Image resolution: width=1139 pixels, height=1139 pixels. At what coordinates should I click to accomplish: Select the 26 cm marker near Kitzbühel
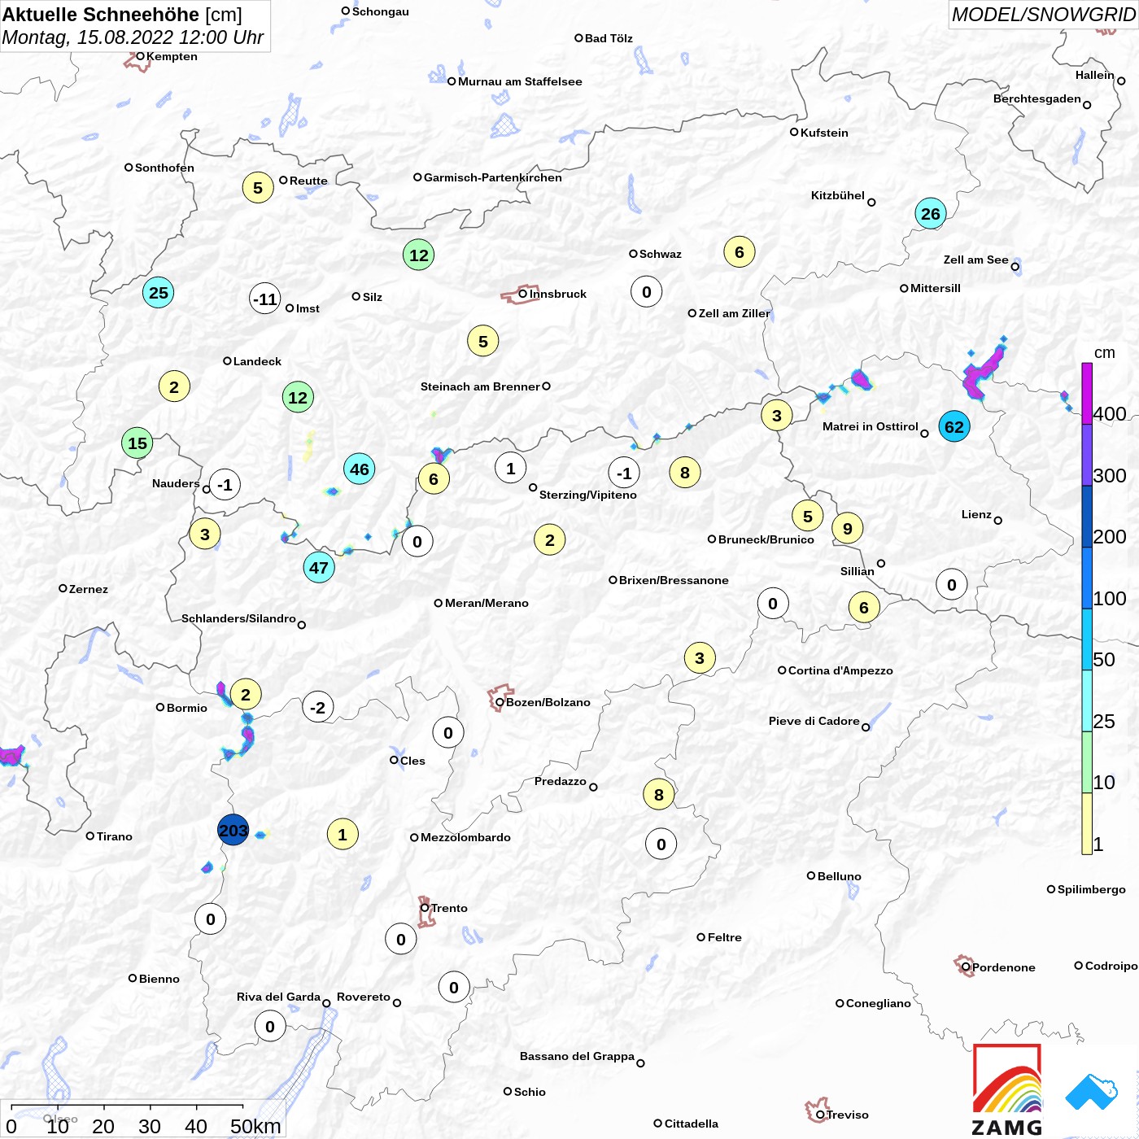point(931,214)
